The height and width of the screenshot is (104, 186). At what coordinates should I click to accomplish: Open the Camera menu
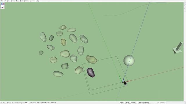click(13, 1)
